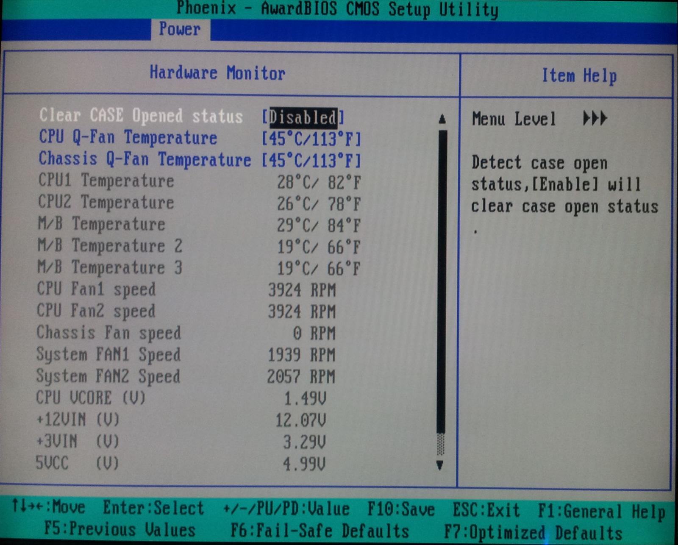Viewport: 678px width, 545px height.
Task: Click the +3VIN (V) row
Action: (181, 442)
